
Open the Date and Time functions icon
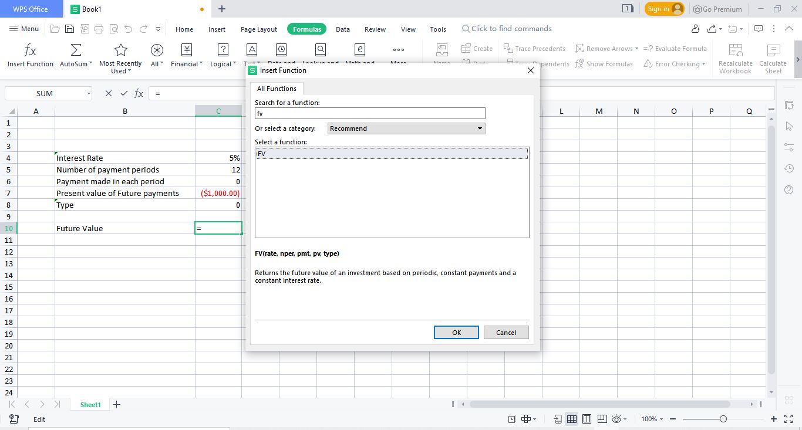[281, 50]
